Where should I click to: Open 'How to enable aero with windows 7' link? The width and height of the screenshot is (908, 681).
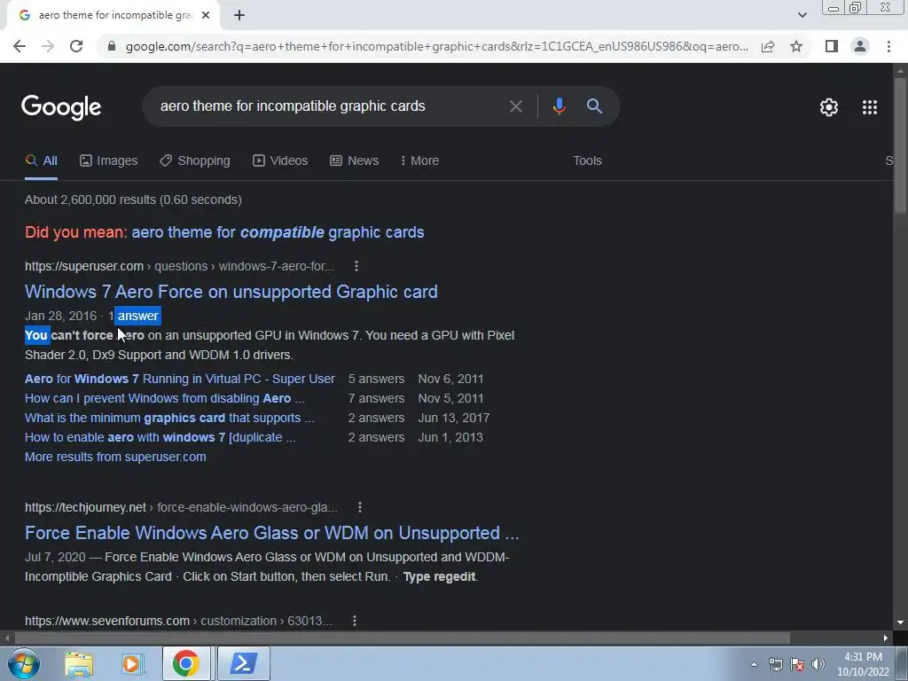click(160, 438)
